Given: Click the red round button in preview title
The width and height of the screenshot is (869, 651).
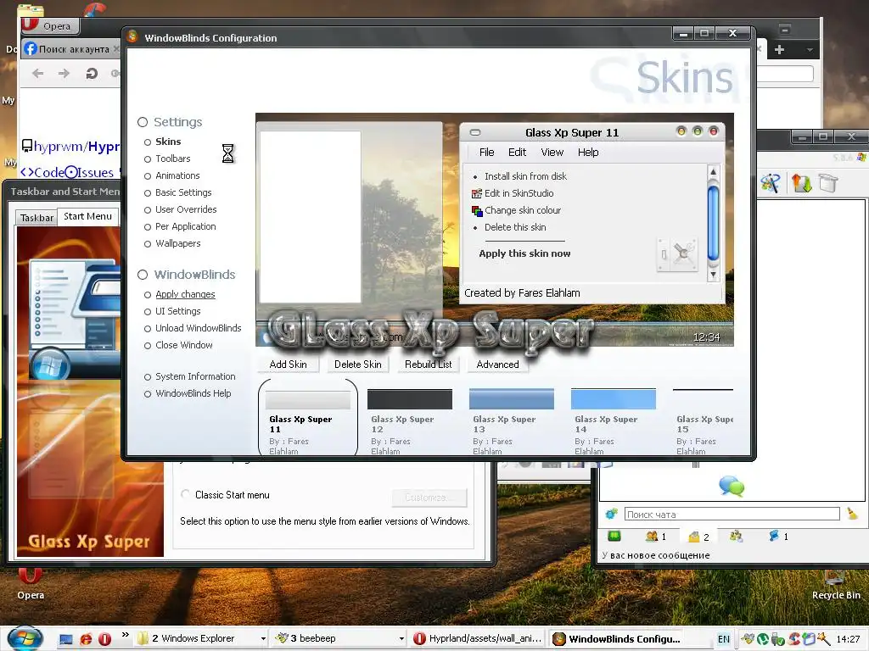Looking at the screenshot, I should tap(713, 131).
